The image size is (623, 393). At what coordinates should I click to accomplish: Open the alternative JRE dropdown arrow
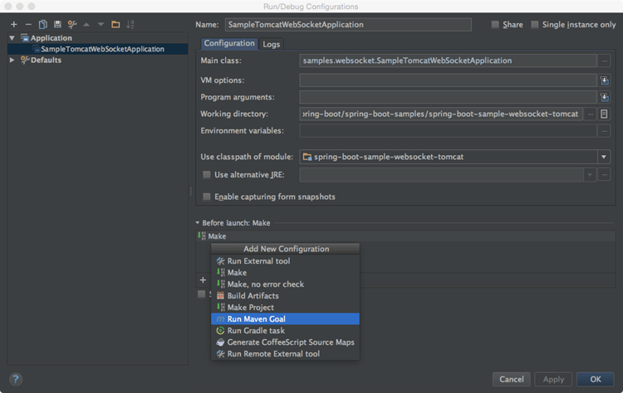590,174
